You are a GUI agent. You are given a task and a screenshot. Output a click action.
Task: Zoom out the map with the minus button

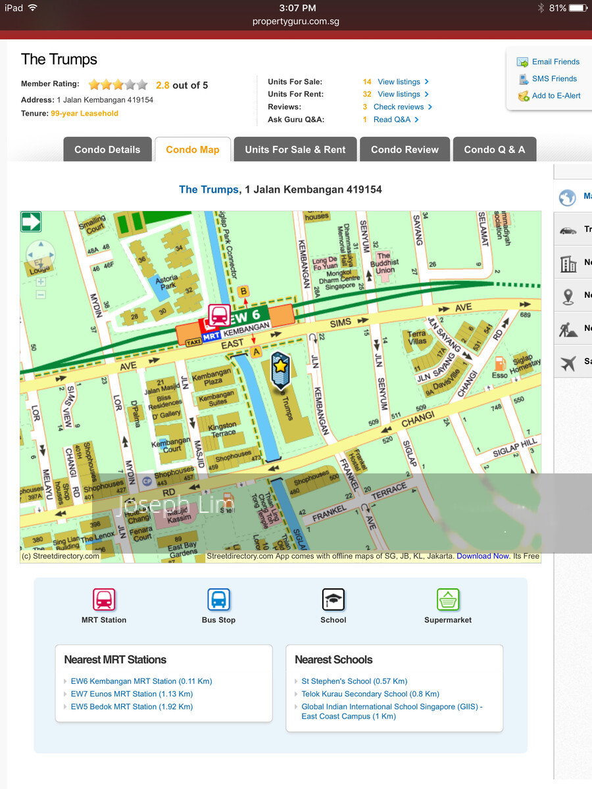[40, 295]
